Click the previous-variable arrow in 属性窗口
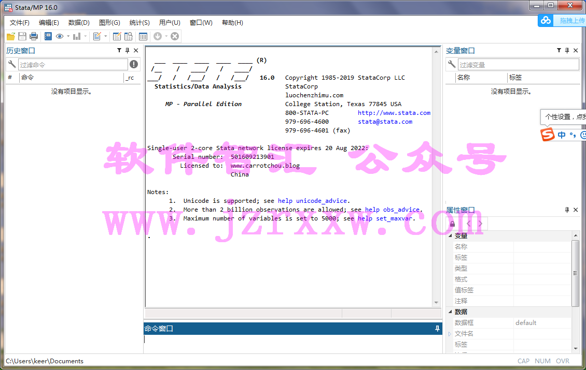Image resolution: width=586 pixels, height=370 pixels. (x=469, y=224)
